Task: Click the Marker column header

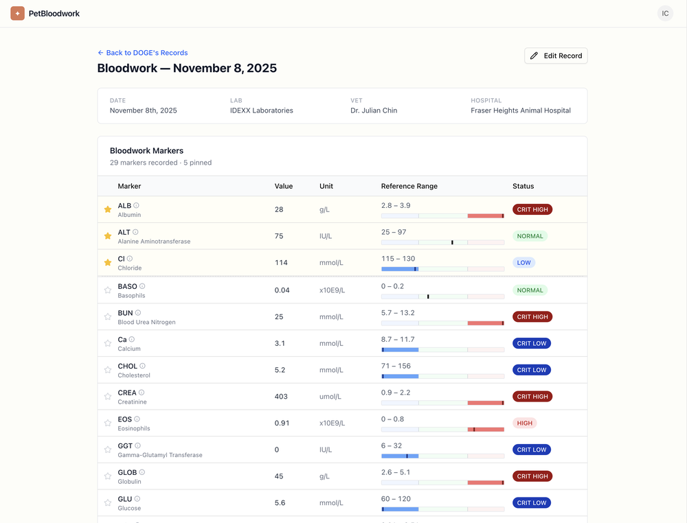Action: 129,186
